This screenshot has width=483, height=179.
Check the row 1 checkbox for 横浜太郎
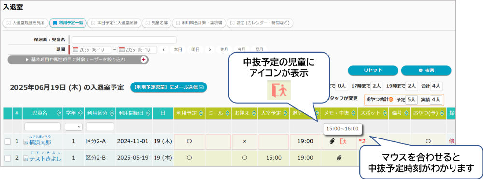(8, 141)
